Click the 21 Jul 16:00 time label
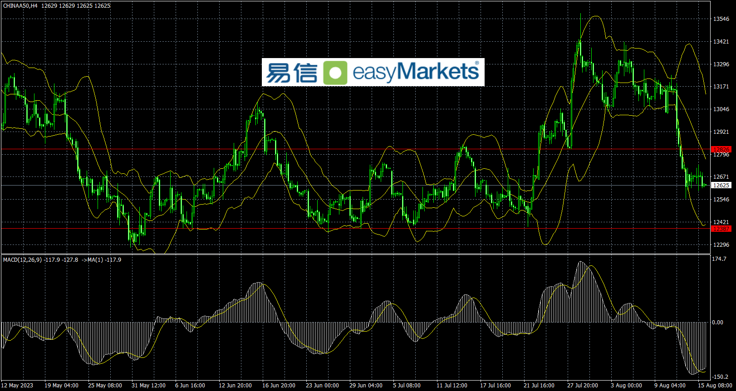736x391 pixels. click(x=539, y=386)
